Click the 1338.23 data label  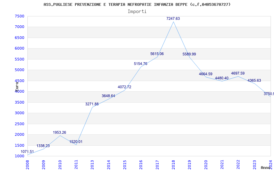[43, 146]
